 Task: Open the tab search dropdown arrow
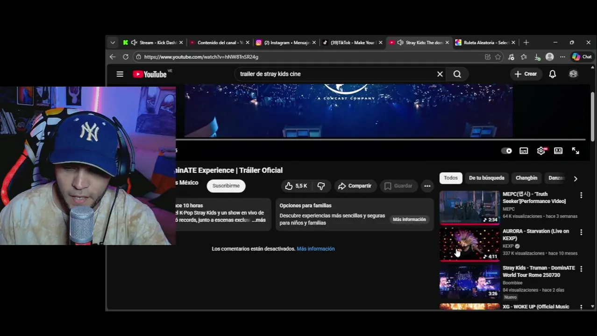pos(113,42)
